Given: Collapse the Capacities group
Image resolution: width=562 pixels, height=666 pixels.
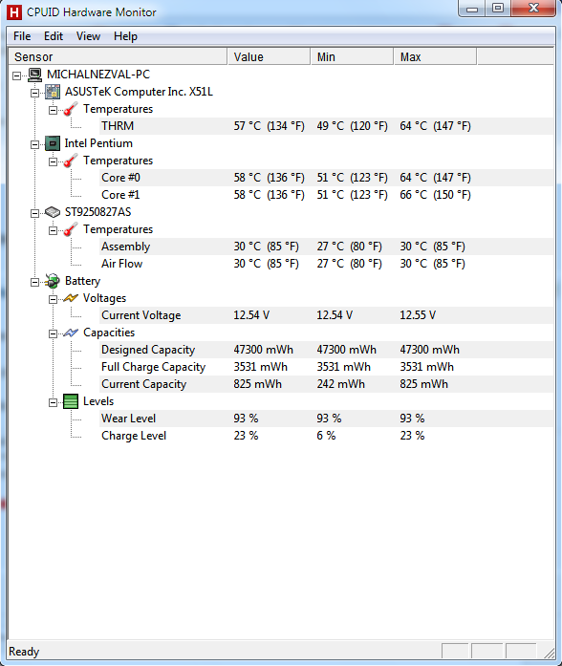Looking at the screenshot, I should point(53,333).
